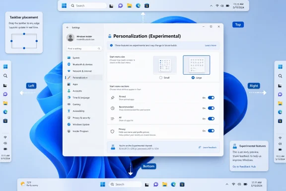Screen dimensions: 286x191
Task: Click the Accessibility figure icon
Action: [69, 111]
